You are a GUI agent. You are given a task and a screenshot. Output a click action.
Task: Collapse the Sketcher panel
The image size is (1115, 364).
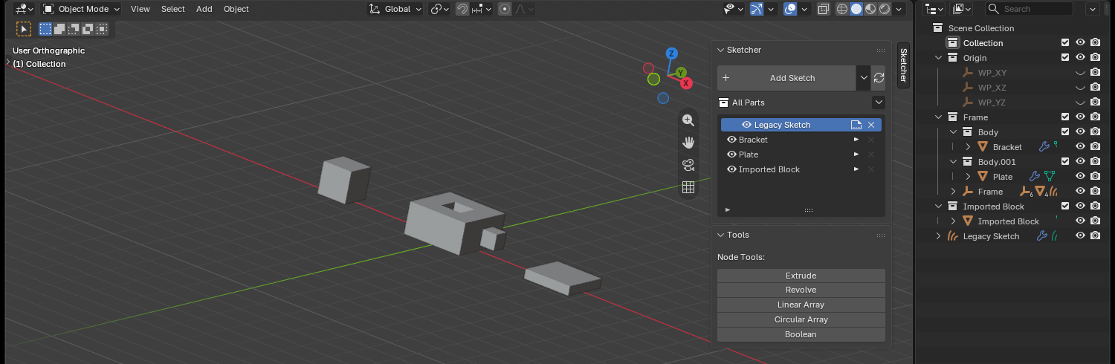coord(720,50)
